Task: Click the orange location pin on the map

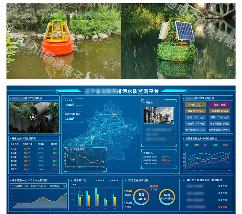Action: point(91,136)
